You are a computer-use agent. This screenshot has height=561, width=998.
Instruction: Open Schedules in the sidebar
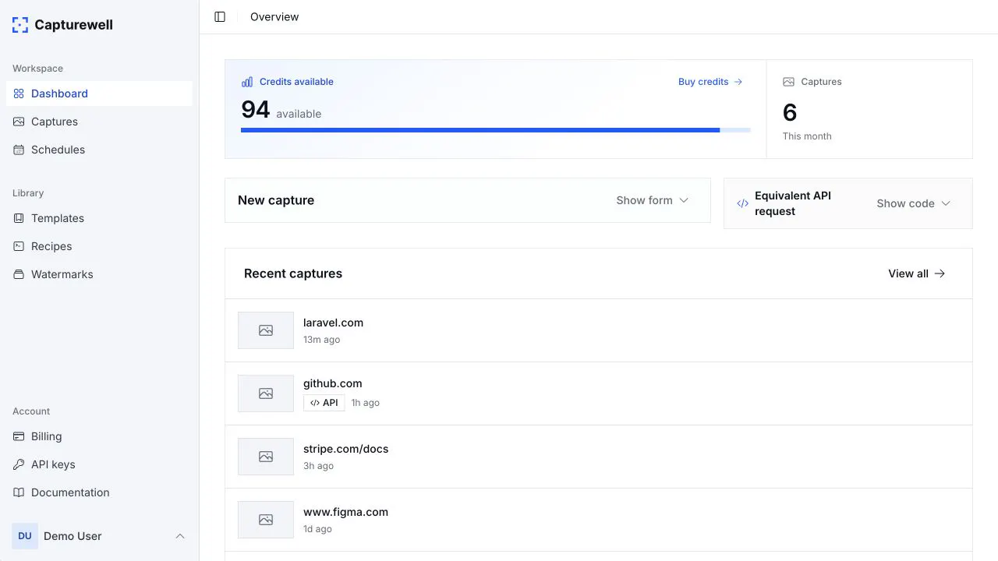[99, 150]
